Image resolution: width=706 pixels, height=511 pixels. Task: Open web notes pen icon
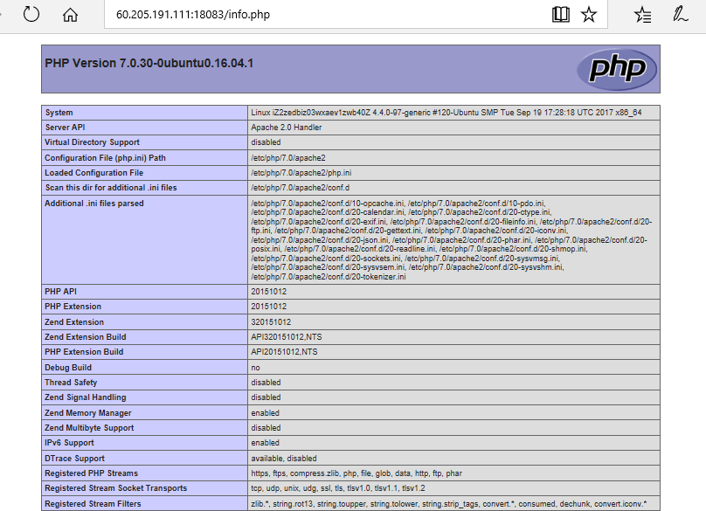(x=680, y=14)
